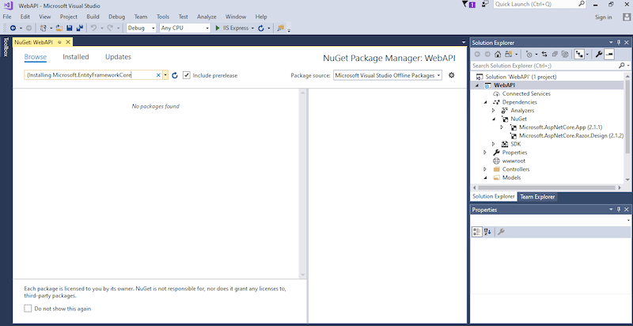
Task: Click the Alphabetical sort icon in Properties
Action: coord(487,232)
